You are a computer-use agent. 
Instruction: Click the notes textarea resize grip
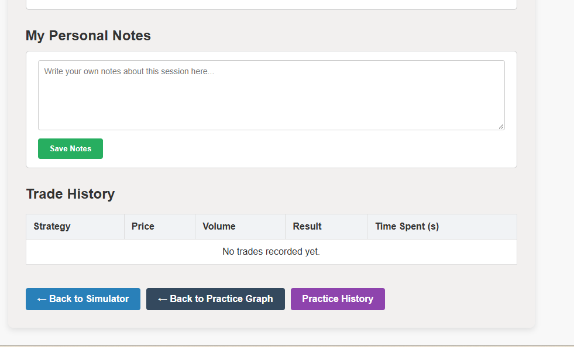(x=501, y=126)
